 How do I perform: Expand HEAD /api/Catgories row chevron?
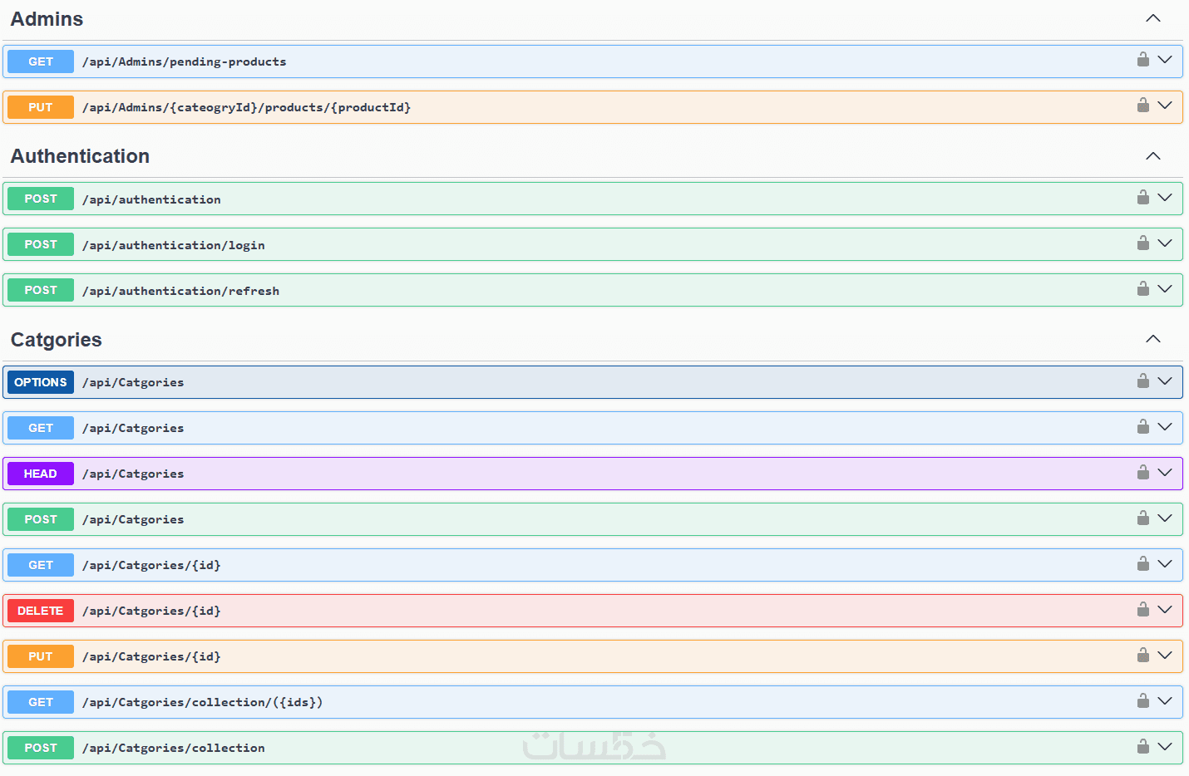pyautogui.click(x=1165, y=473)
